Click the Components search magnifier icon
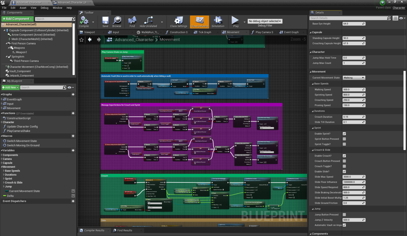The image size is (407, 236). coord(73,19)
